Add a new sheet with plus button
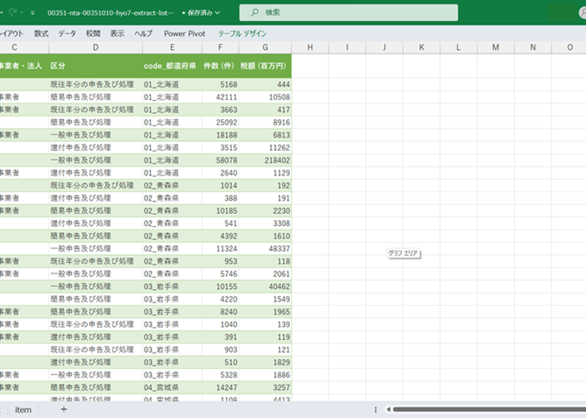 64,409
